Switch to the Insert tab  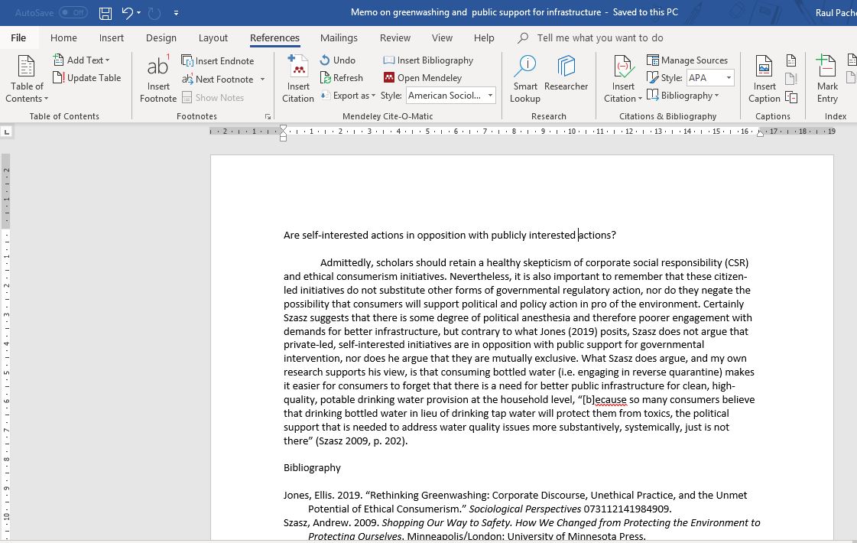[112, 37]
